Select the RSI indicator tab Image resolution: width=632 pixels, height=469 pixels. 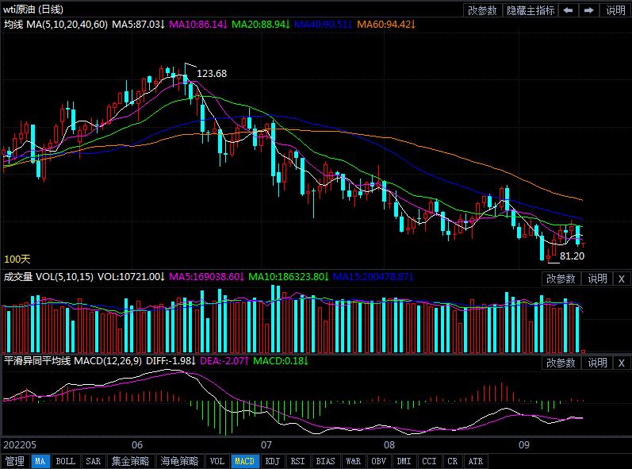tap(298, 461)
